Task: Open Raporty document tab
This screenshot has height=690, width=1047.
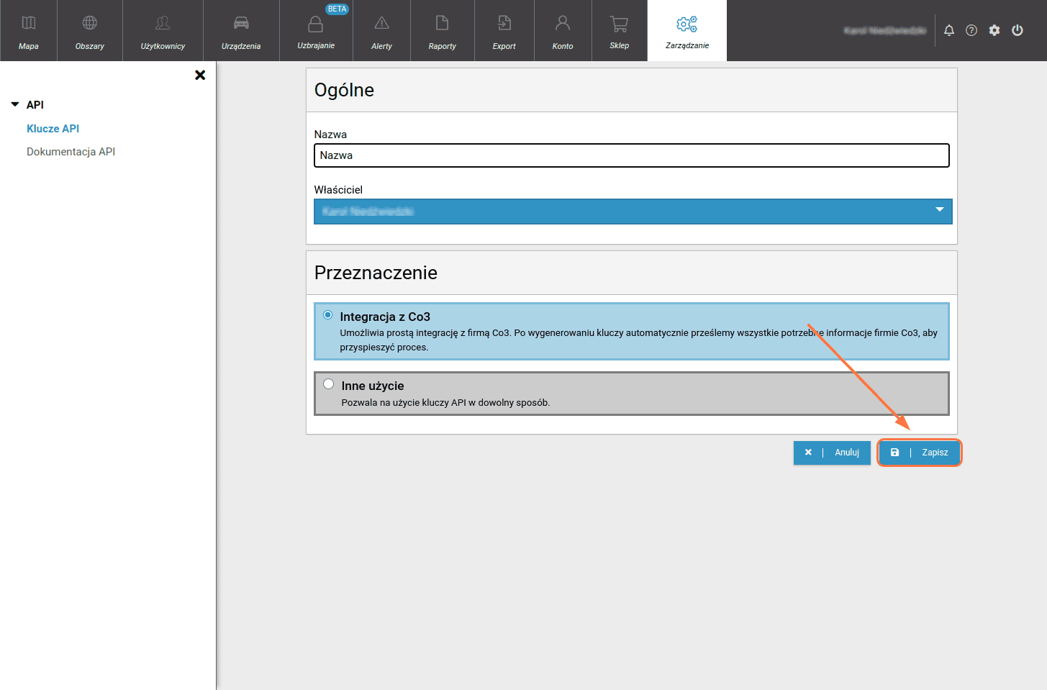Action: point(442,31)
